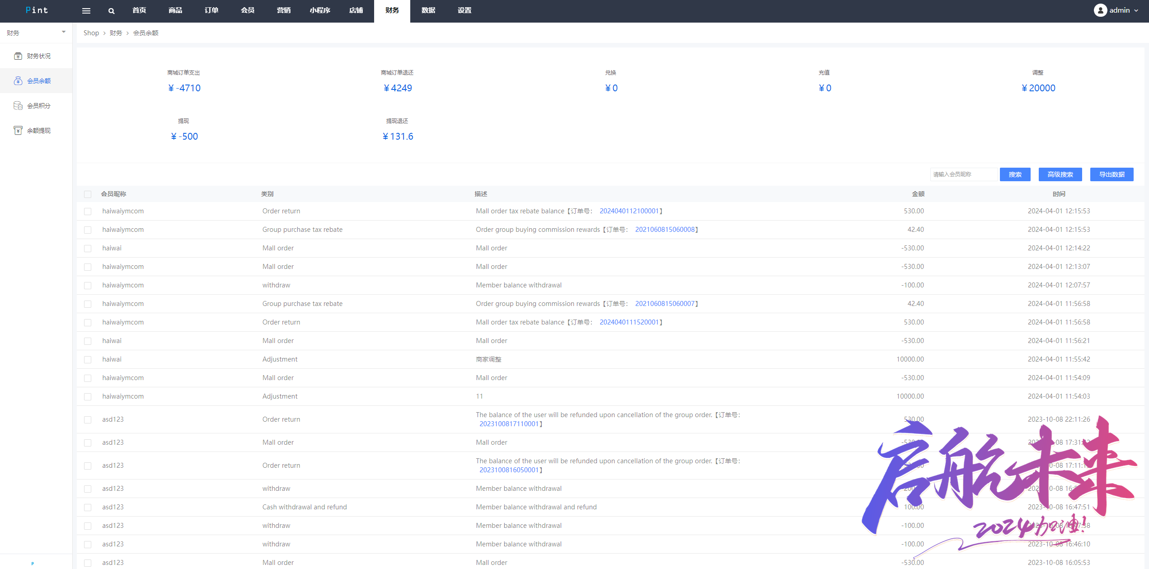Click the Shop breadcrumb link

pyautogui.click(x=91, y=33)
